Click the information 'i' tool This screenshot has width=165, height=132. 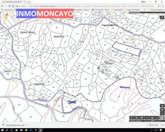coord(157,118)
